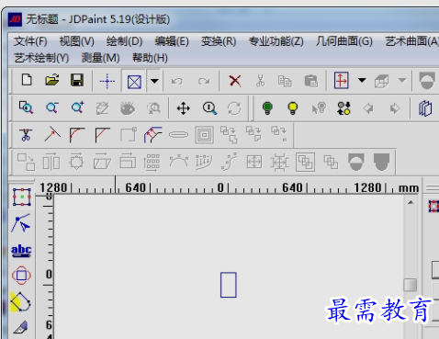This screenshot has height=339, width=439.
Task: Click the JD application icon in title bar
Action: tap(15, 19)
